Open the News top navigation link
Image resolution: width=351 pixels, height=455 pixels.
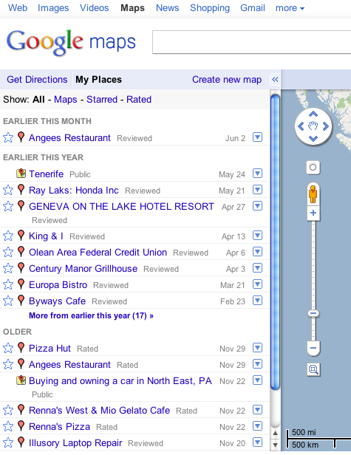point(168,8)
